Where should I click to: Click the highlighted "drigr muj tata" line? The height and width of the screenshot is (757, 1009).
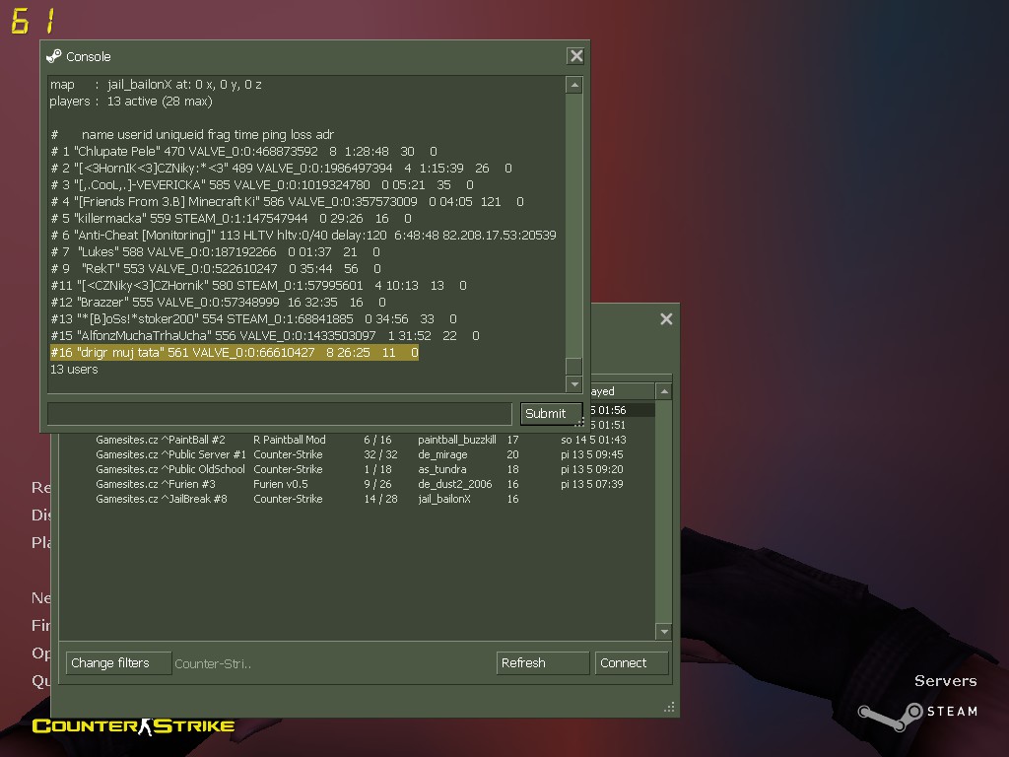pos(235,353)
